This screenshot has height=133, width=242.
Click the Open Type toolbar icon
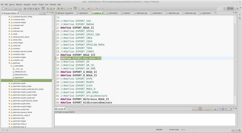click(x=58, y=9)
